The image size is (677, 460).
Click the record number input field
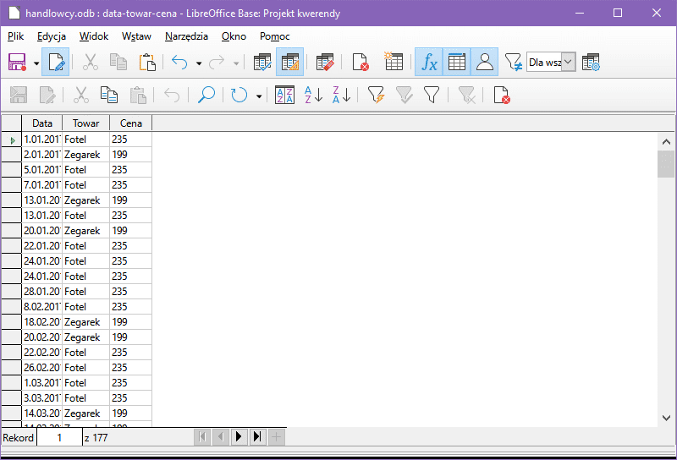click(58, 438)
